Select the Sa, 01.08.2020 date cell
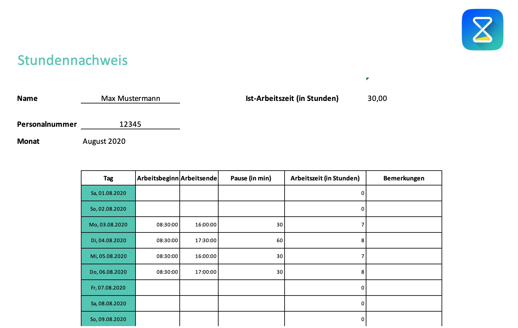Viewport: 518px width, 328px height. [108, 193]
